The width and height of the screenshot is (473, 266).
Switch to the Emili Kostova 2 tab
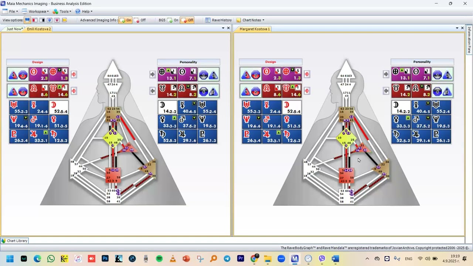point(39,29)
